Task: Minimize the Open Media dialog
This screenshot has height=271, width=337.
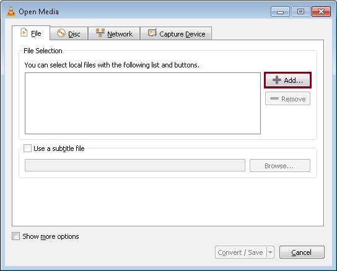Action: click(x=280, y=11)
